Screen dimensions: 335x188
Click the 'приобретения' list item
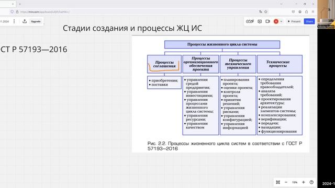[164, 80]
